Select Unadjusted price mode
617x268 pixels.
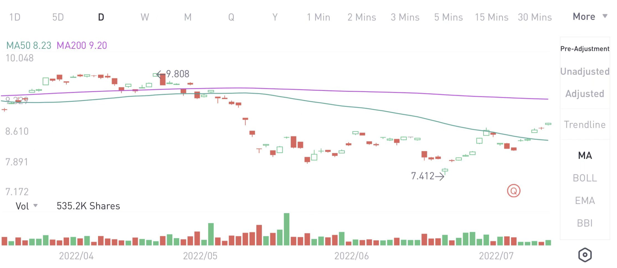click(x=585, y=71)
